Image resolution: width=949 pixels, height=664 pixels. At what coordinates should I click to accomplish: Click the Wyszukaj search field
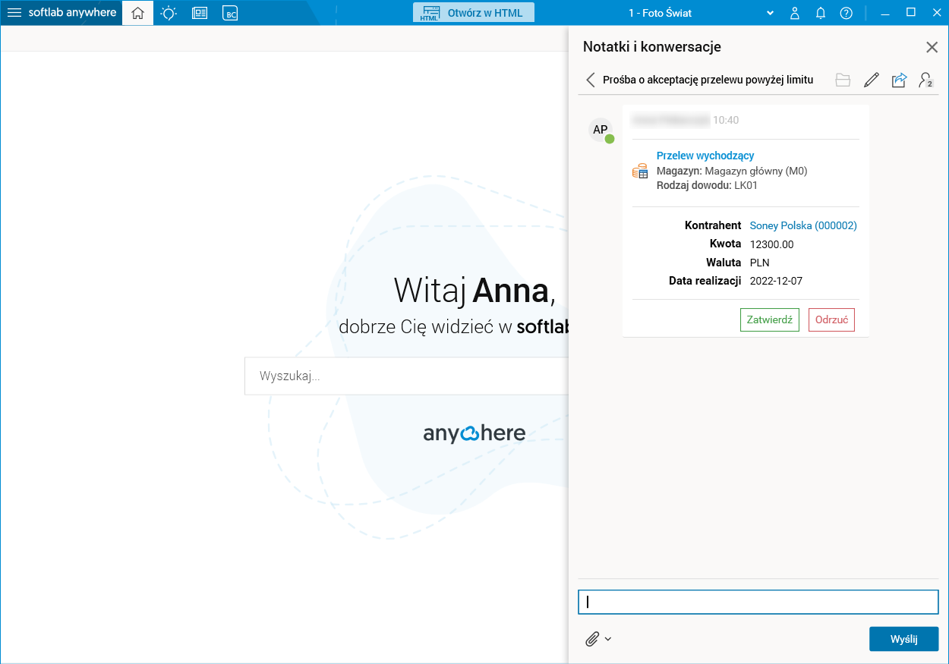pyautogui.click(x=407, y=376)
